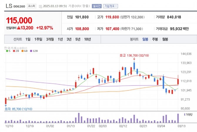Click the red 20-day moving average legend
This screenshot has height=132, width=197.
click(16, 51)
